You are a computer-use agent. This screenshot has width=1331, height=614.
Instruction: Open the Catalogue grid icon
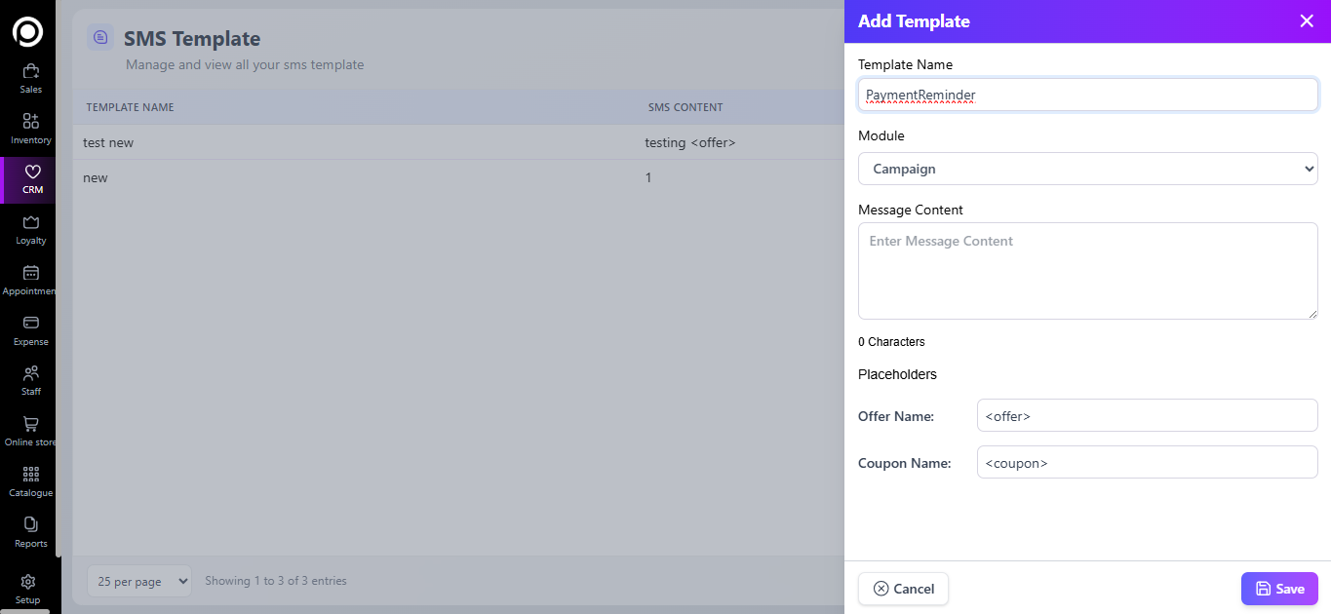point(30,475)
